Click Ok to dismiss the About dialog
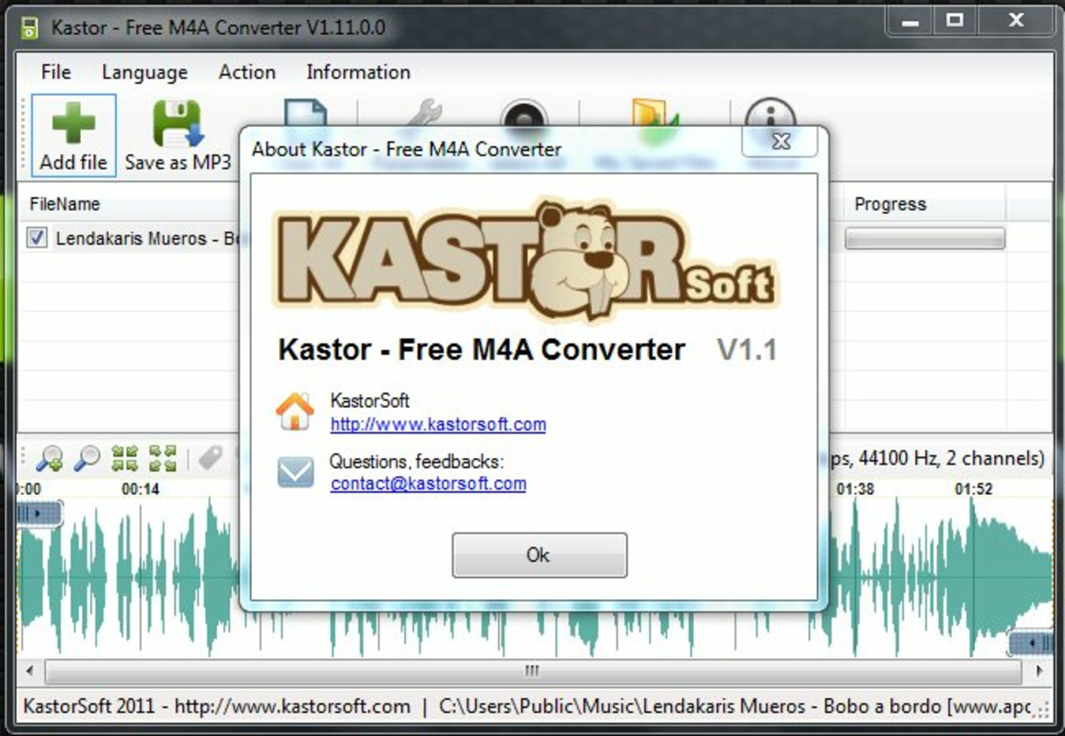 [539, 556]
